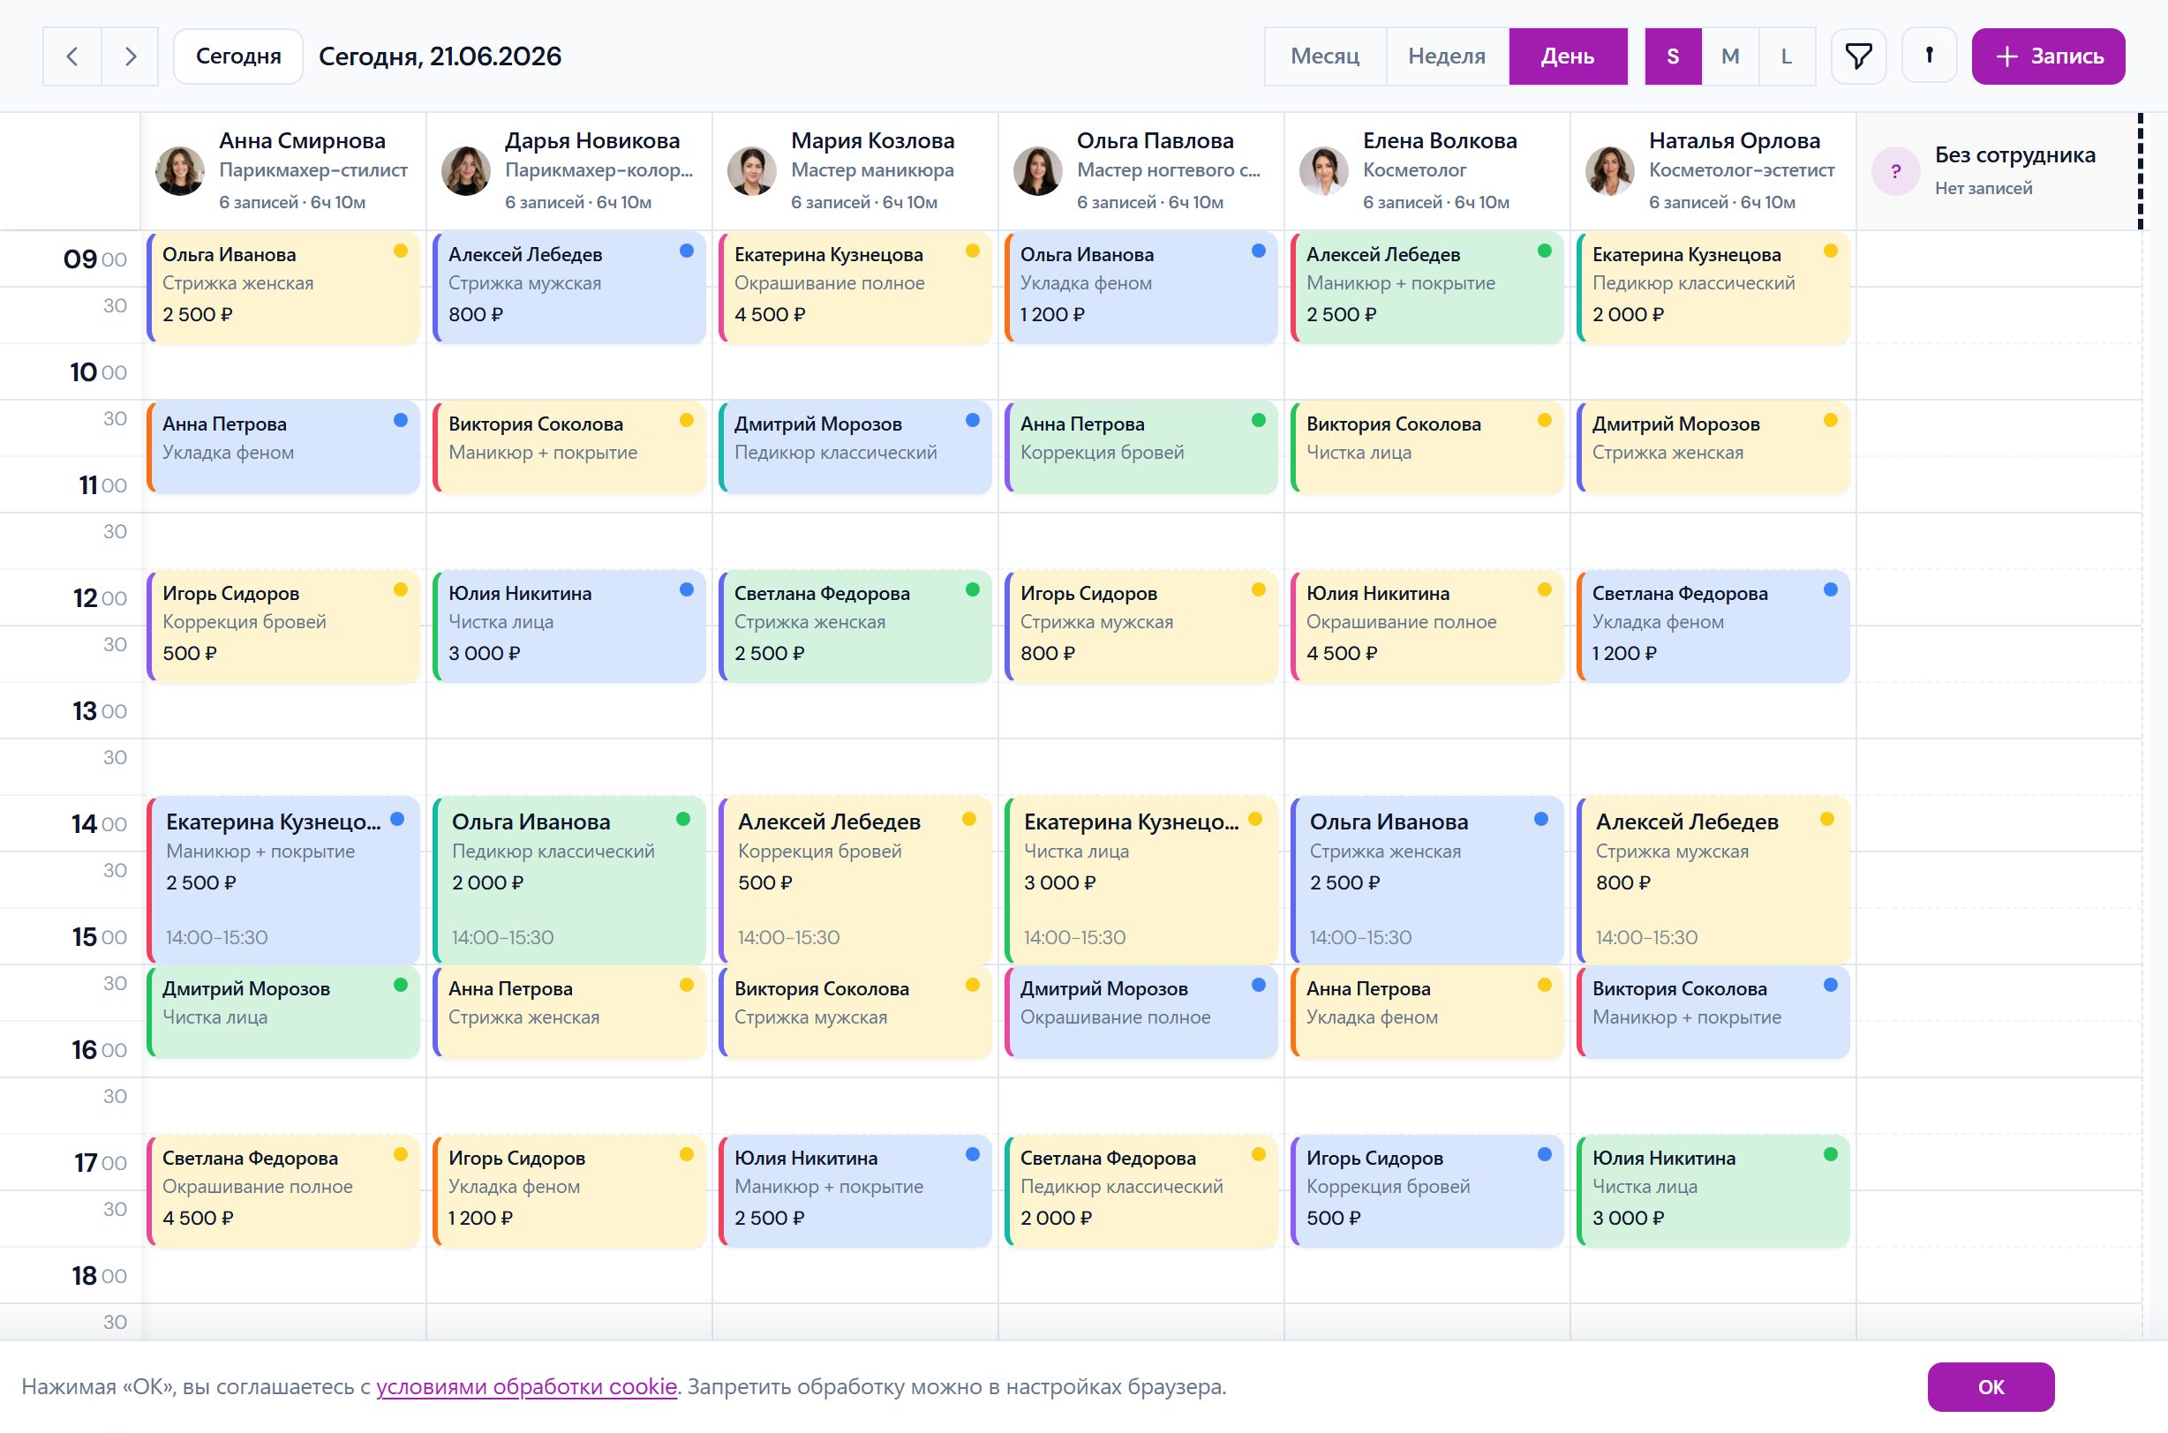
Task: Open Юлия Никитина Маникюр + покрытие 17:00 card
Action: point(855,1192)
